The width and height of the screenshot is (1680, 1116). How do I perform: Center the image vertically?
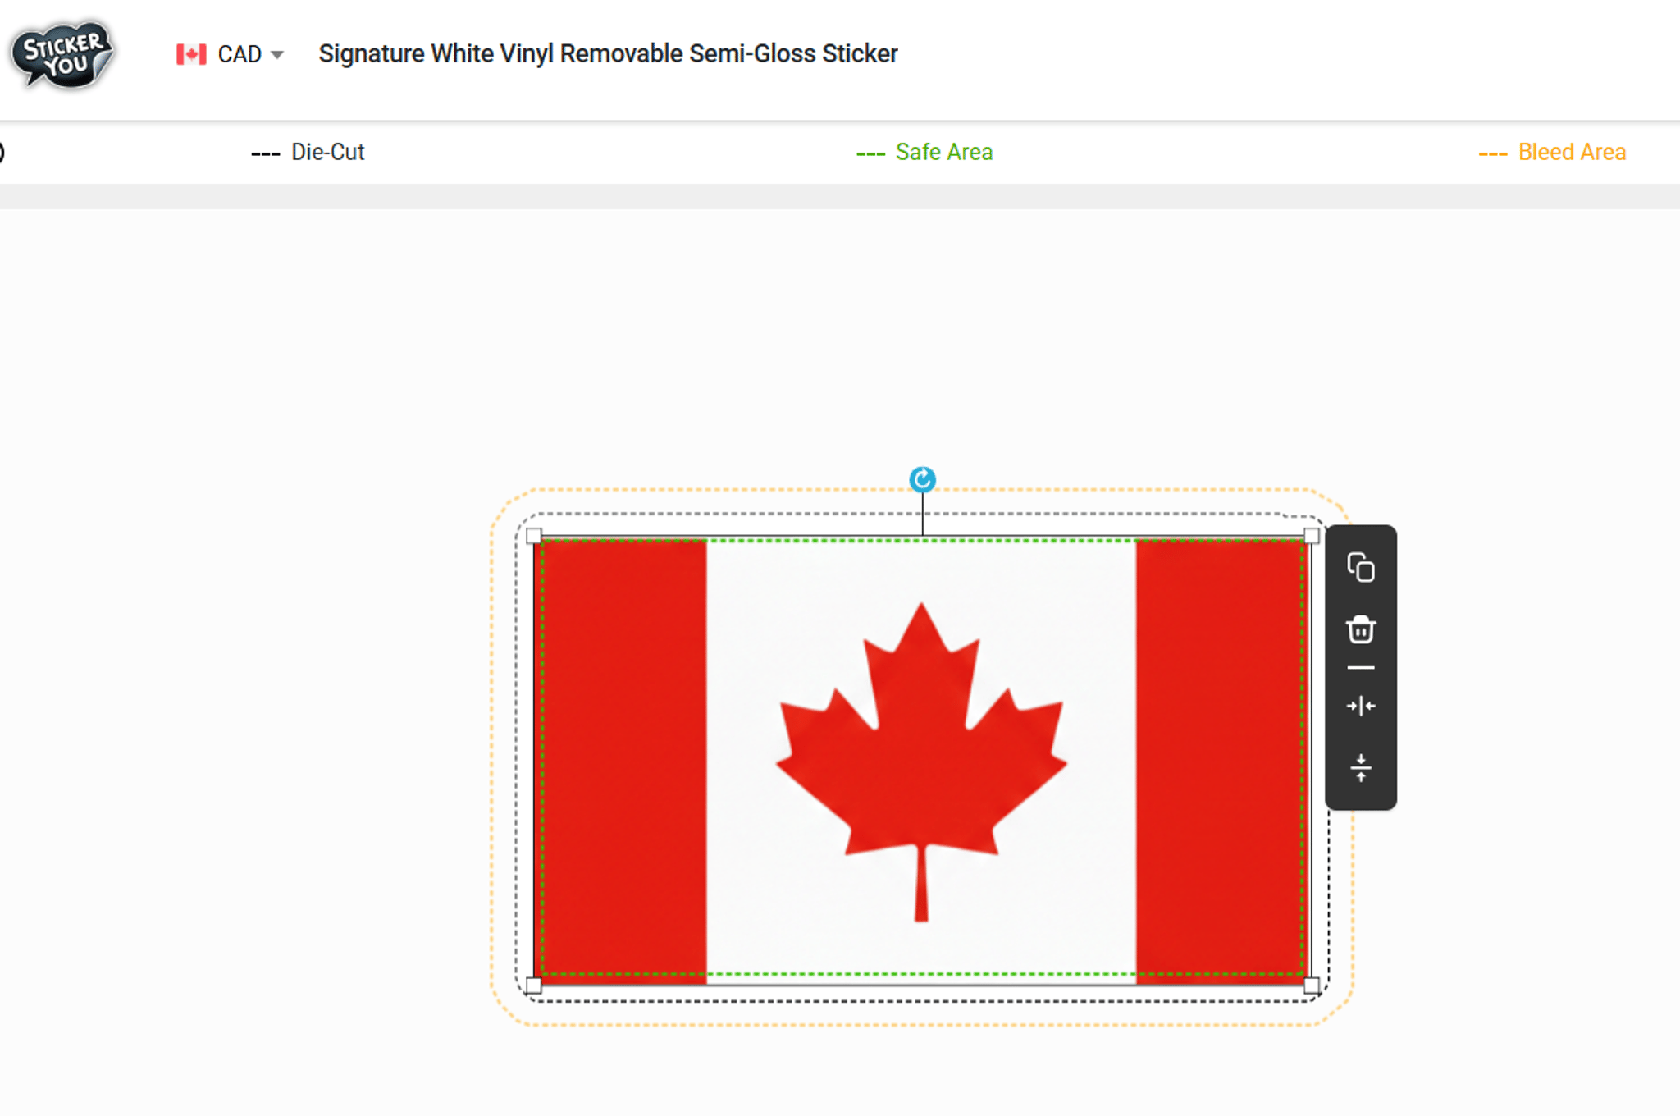(1360, 768)
